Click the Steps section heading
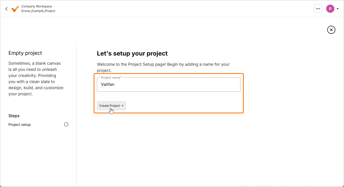 [14, 116]
